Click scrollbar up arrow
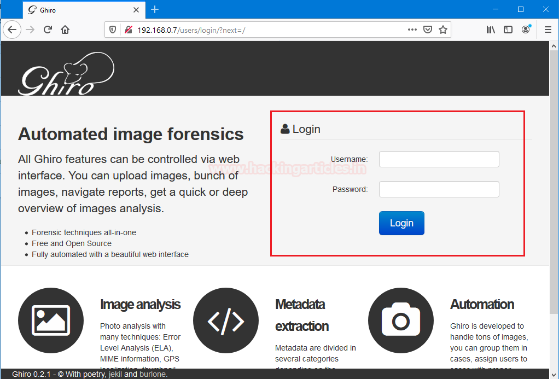 pos(554,46)
